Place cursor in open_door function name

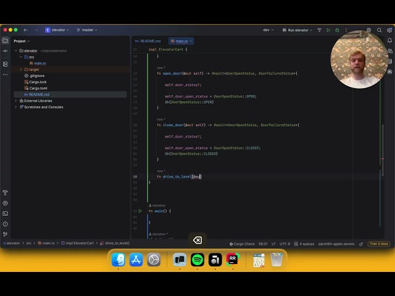[x=172, y=73]
